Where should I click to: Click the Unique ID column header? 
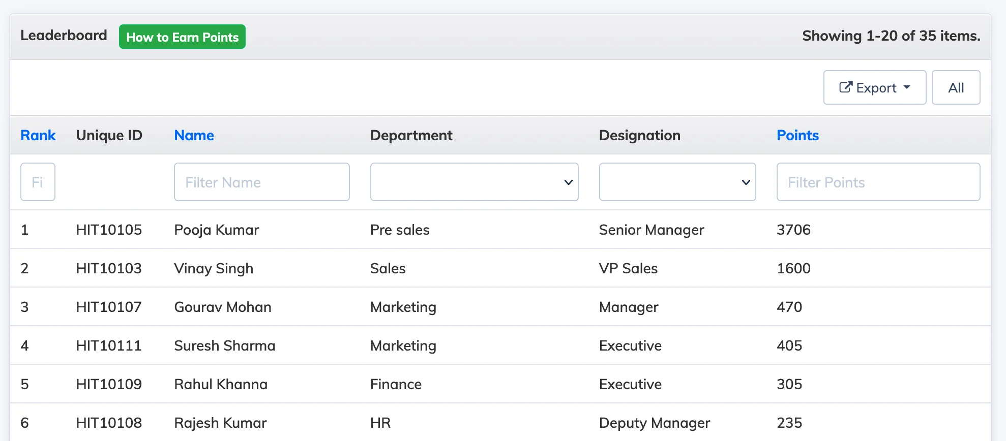coord(109,135)
